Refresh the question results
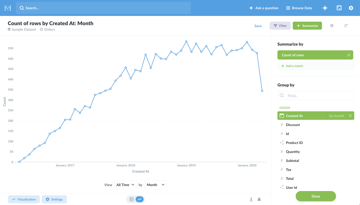 346,26
